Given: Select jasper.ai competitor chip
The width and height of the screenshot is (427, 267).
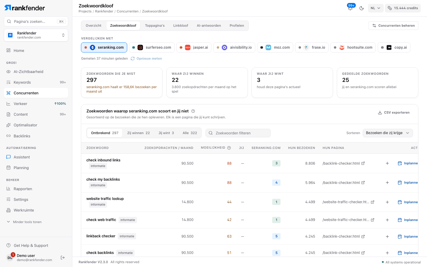Looking at the screenshot, I should click(194, 47).
